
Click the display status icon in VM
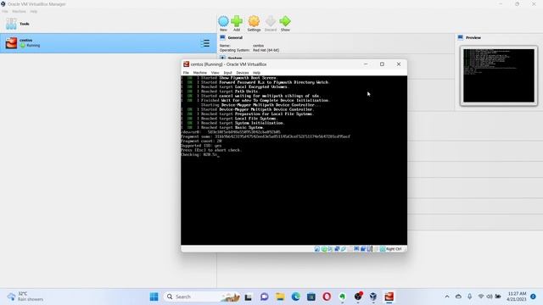coord(356,249)
